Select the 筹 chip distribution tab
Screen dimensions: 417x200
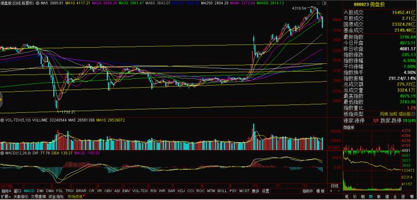point(411,197)
